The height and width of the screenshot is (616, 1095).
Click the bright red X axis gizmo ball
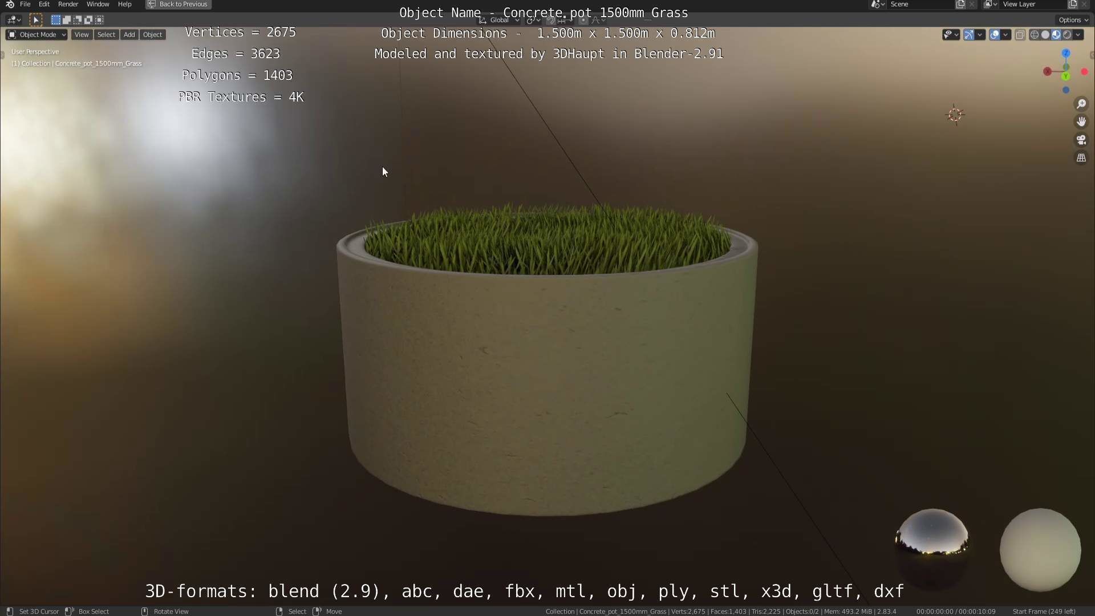[x=1085, y=72]
